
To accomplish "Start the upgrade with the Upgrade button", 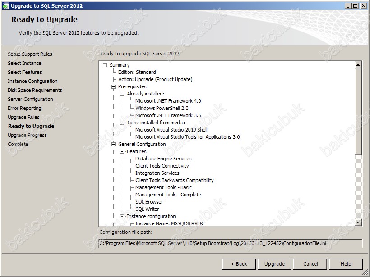I will point(274,264).
